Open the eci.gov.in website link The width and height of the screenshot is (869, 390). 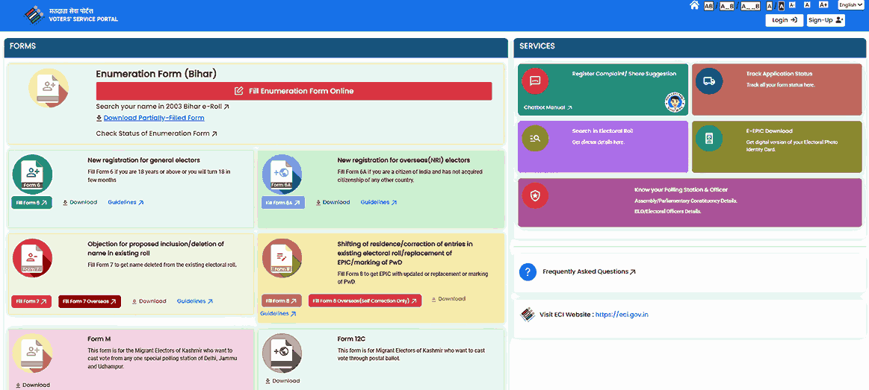pyautogui.click(x=622, y=315)
